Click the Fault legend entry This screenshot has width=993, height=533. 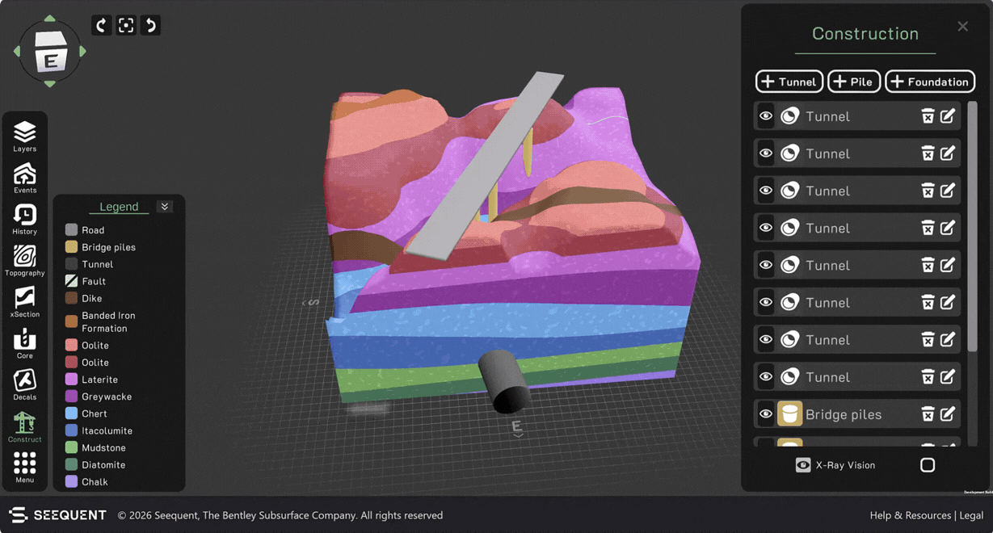pyautogui.click(x=86, y=281)
